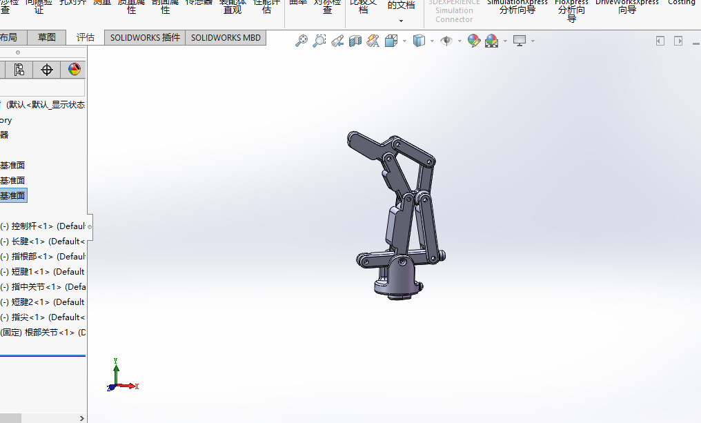Screen dimensions: 701x423
Task: Expand the Hide/Show Items dropdown arrow
Action: [460, 41]
